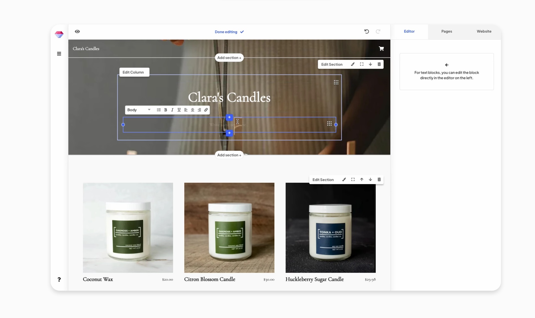
Task: Click the shopping cart icon
Action: 381,49
